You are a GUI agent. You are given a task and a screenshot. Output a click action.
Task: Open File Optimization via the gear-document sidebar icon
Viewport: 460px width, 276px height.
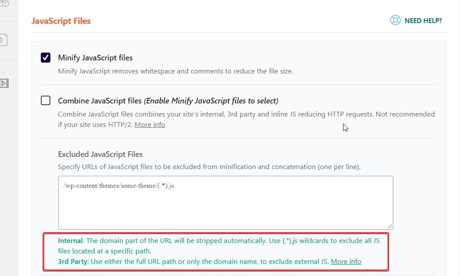(4, 40)
